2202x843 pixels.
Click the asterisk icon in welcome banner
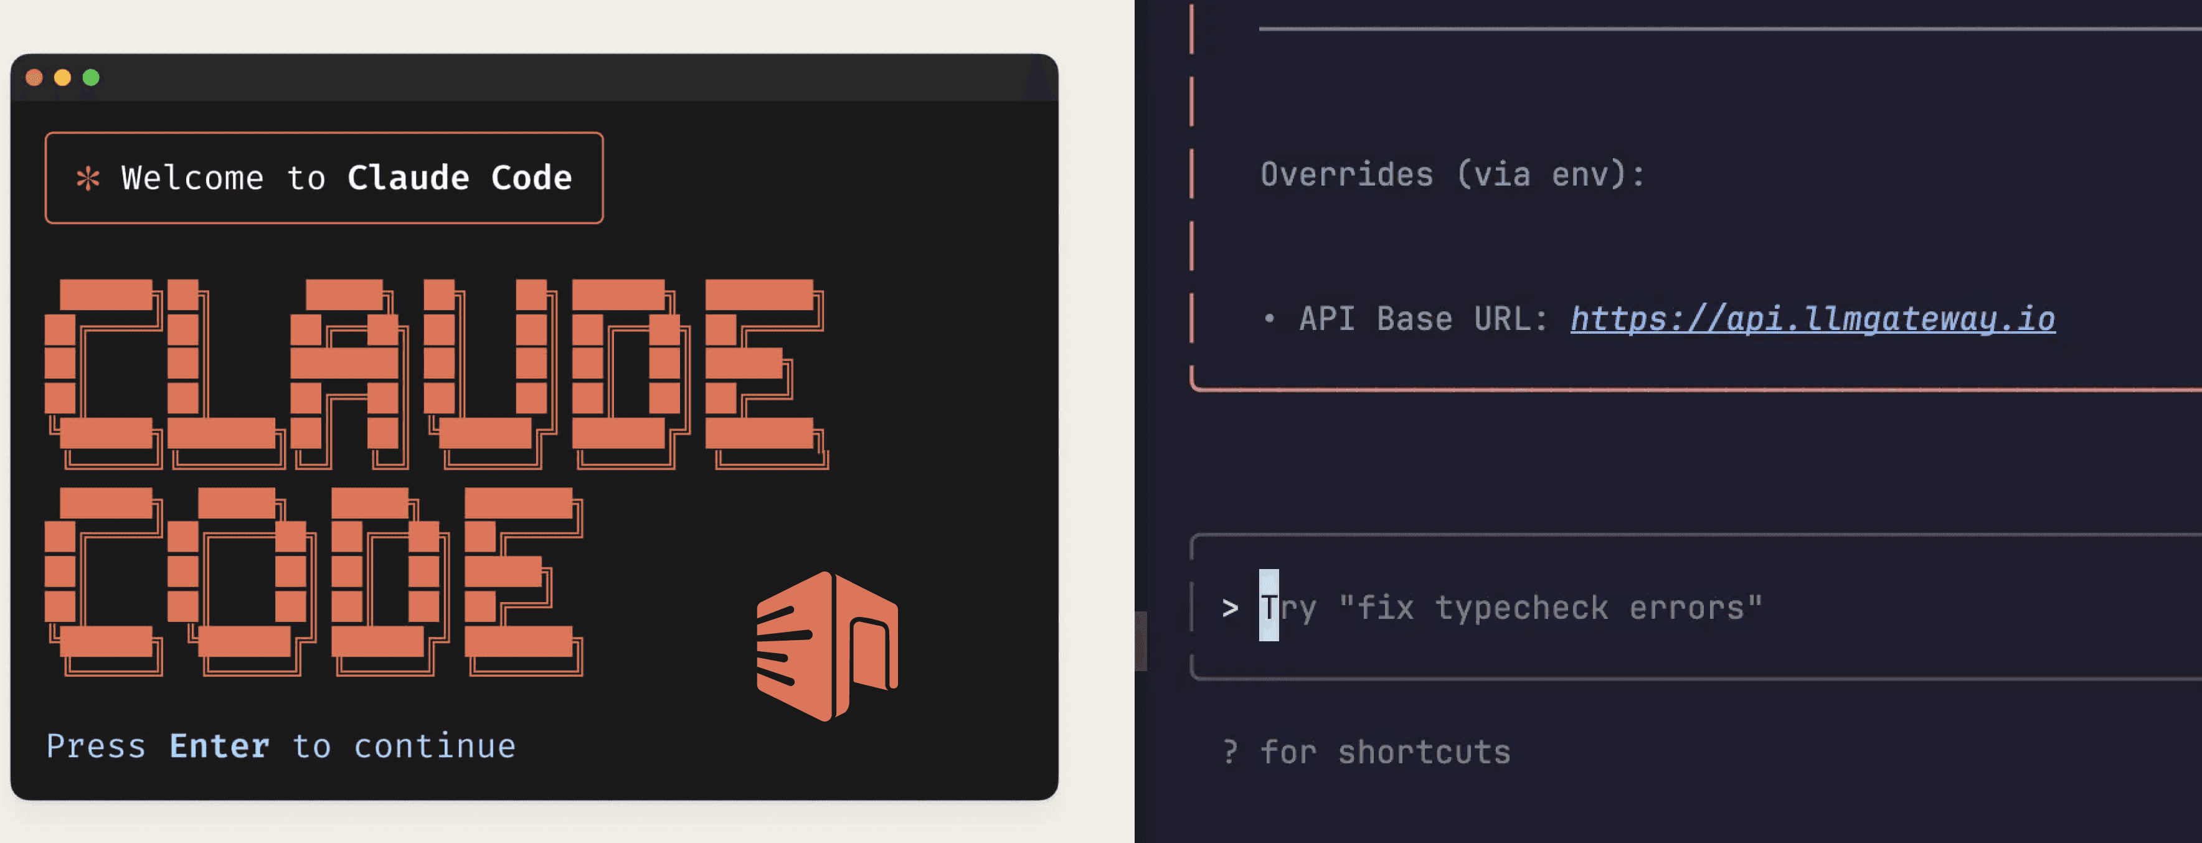click(x=87, y=178)
